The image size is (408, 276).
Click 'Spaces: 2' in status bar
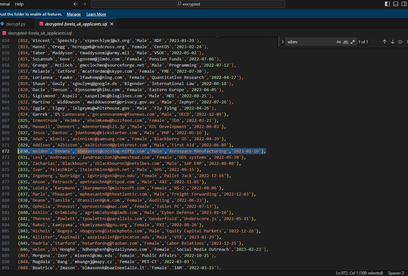click(x=396, y=273)
